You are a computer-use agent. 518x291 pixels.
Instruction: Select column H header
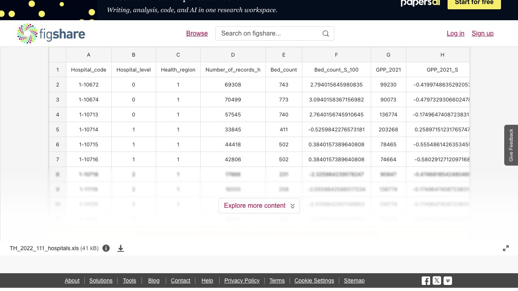[x=438, y=55]
